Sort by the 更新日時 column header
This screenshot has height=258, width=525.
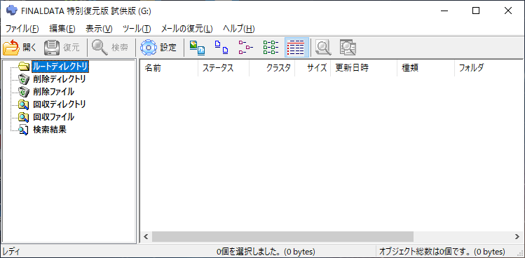pos(364,68)
